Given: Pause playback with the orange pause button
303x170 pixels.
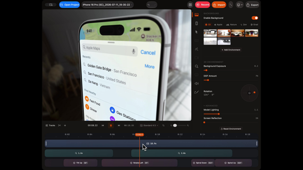Looking at the screenshot, I should click(x=111, y=126).
